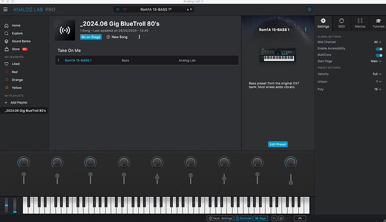Image resolution: width=386 pixels, height=222 pixels.
Task: Click the Analog Lab cell in preset row
Action: tap(187, 60)
